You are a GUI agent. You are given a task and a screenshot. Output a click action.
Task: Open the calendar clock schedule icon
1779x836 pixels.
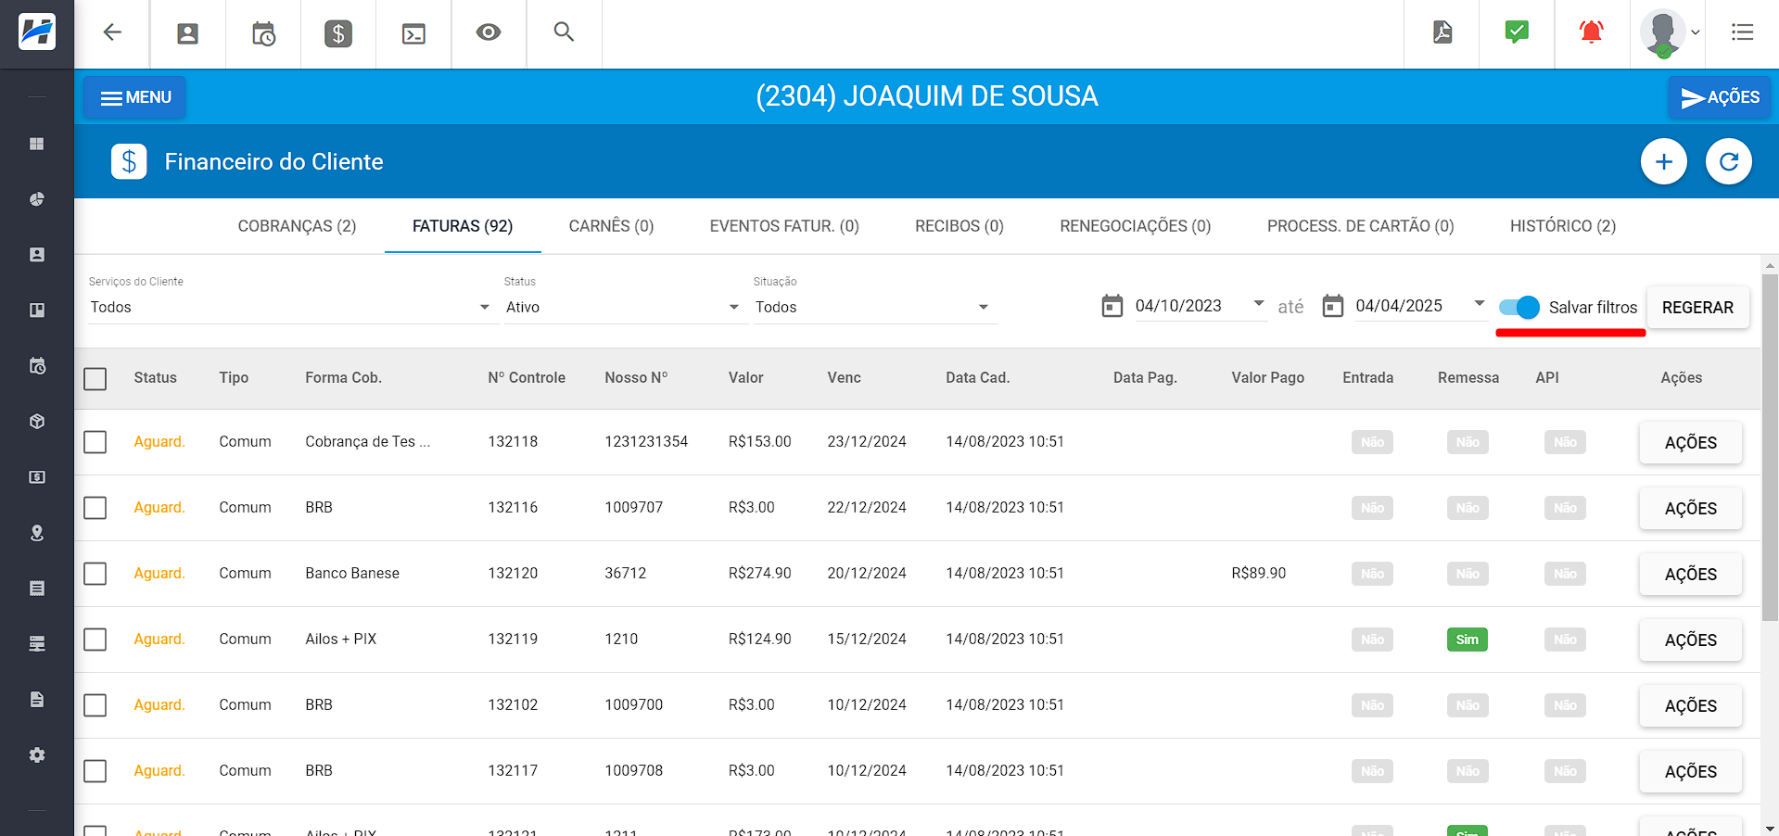[263, 34]
